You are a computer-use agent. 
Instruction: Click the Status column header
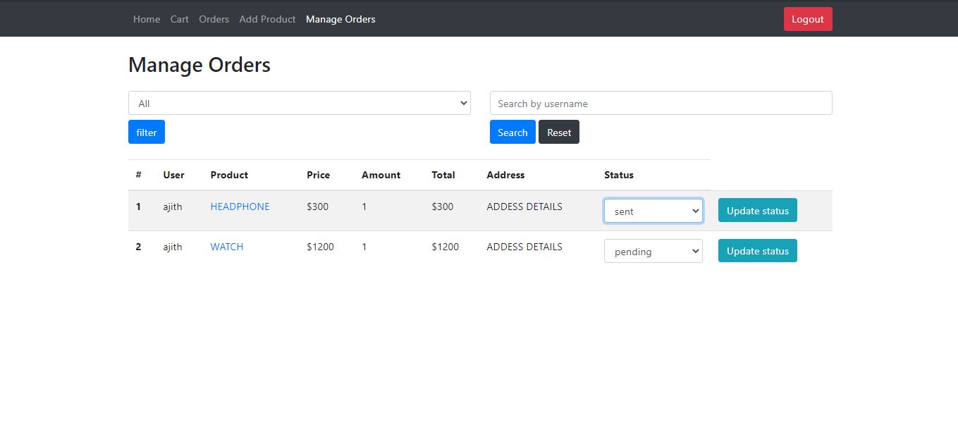(x=619, y=175)
